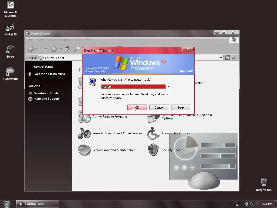277x208 pixels.
Task: Open the Pego desktop shortcut
Action: 11,52
